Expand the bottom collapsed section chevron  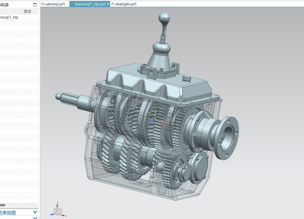click(35, 218)
